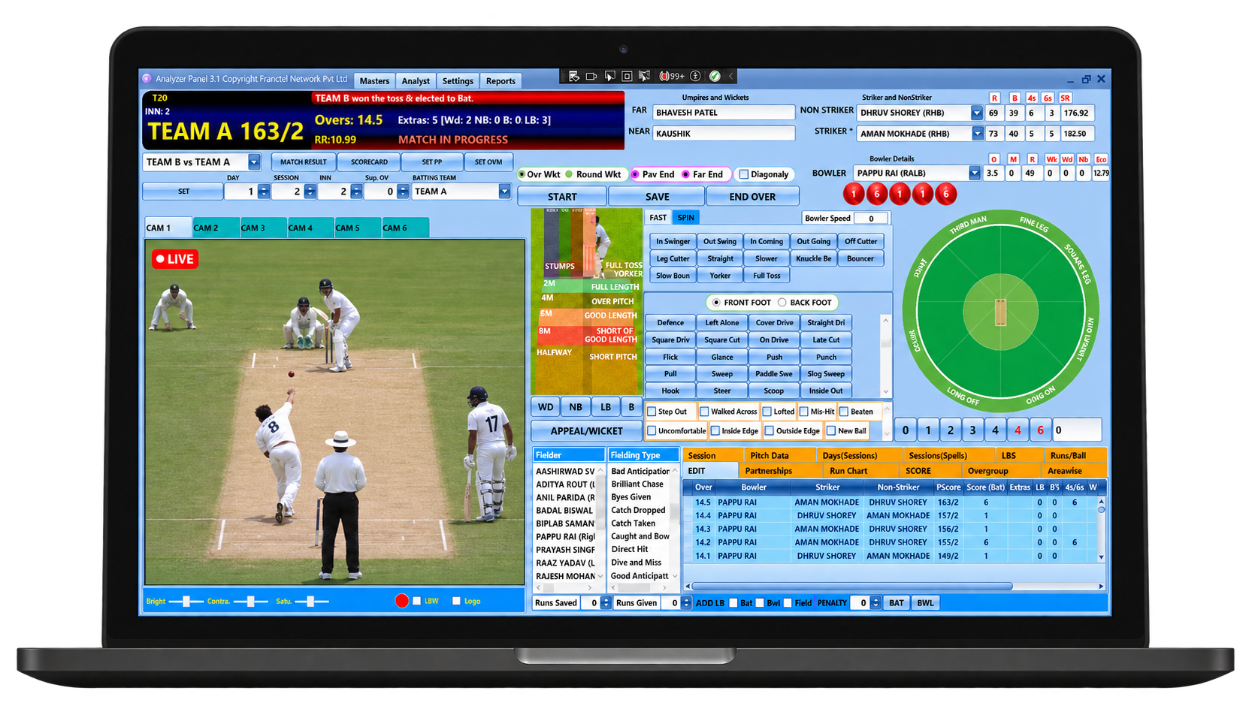The width and height of the screenshot is (1252, 709).
Task: Tick the Diagonaly checkbox
Action: click(744, 174)
